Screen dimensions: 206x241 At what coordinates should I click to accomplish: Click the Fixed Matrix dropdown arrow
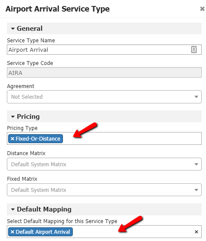click(196, 190)
